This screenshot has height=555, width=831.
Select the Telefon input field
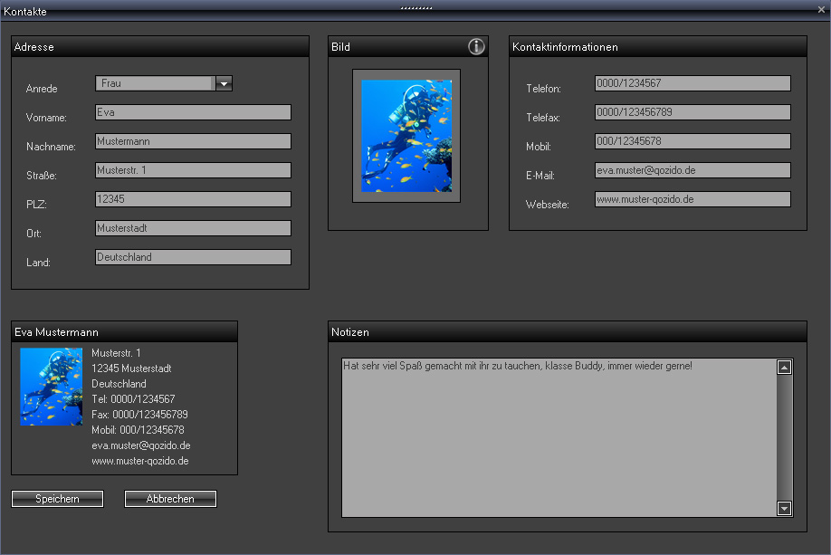(x=692, y=83)
